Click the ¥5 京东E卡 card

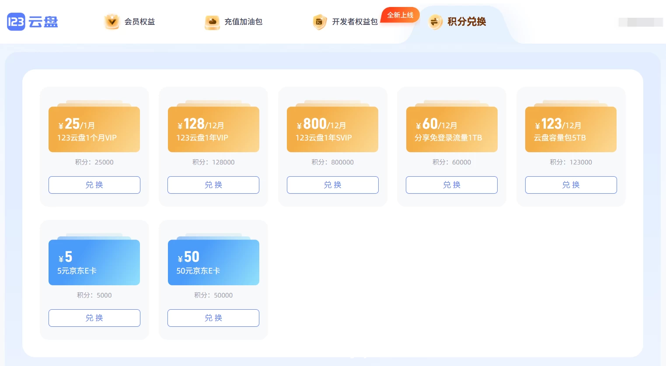click(94, 263)
